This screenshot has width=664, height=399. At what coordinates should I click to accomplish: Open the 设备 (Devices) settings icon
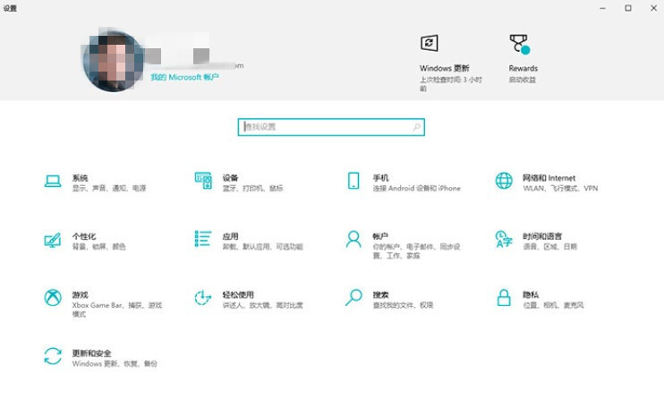point(203,182)
